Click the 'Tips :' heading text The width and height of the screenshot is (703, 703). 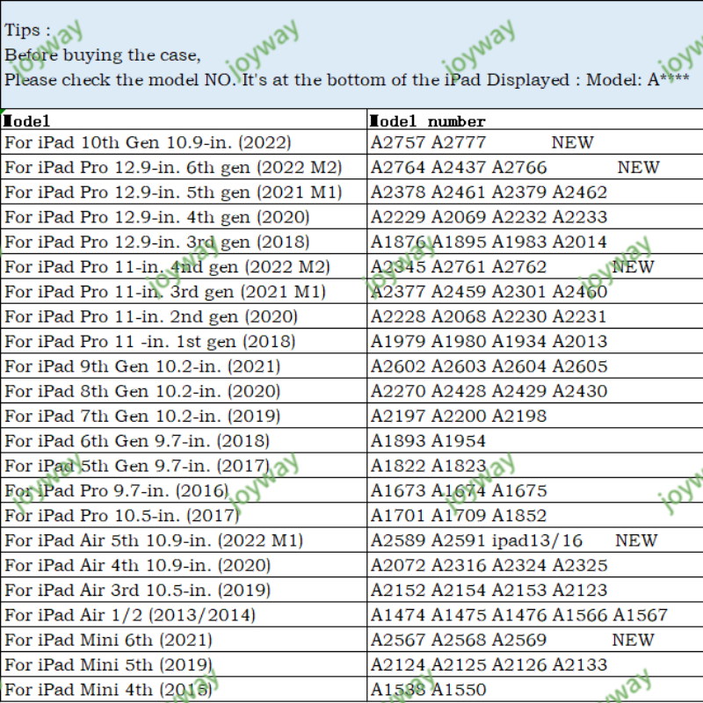[x=27, y=30]
